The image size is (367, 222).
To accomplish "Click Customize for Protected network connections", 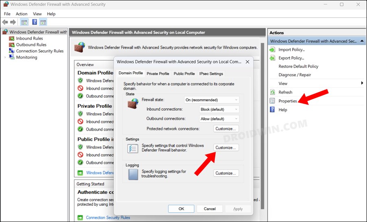I will (x=226, y=128).
